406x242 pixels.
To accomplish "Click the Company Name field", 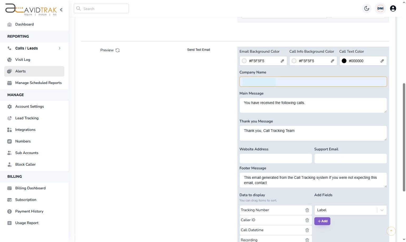I will click(x=313, y=82).
